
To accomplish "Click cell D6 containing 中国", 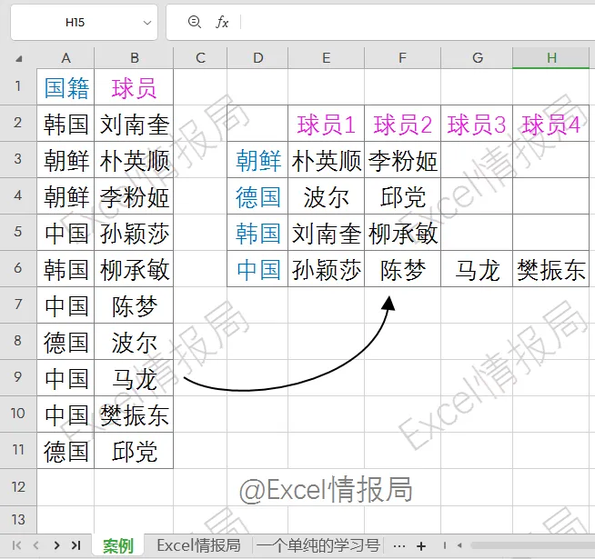I will tap(257, 269).
